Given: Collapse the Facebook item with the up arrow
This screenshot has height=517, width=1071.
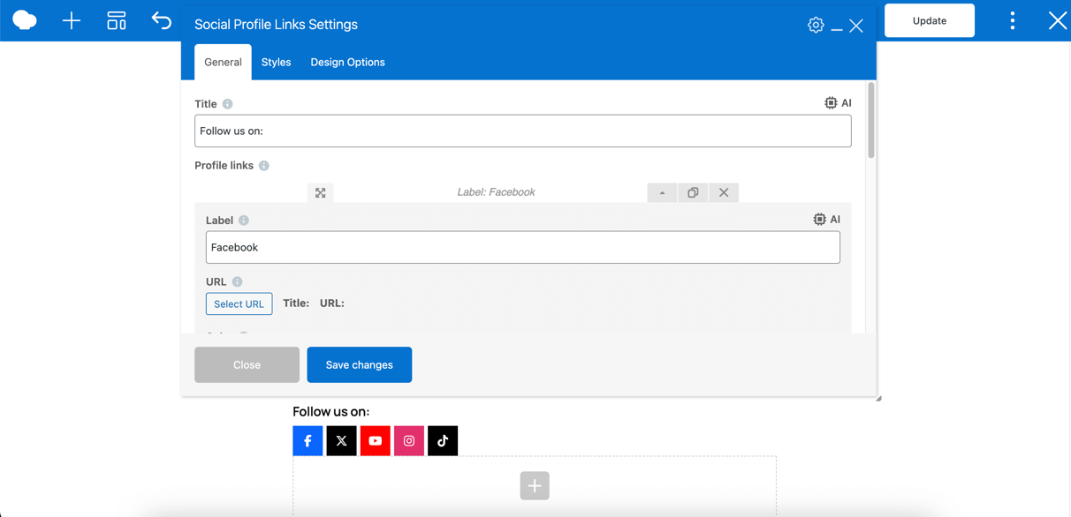Looking at the screenshot, I should tap(662, 191).
